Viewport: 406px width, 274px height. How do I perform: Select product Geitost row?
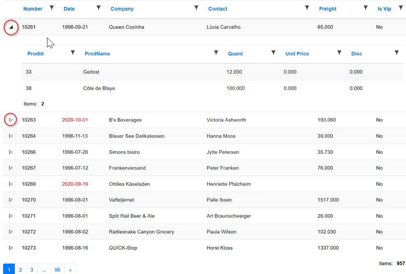point(212,72)
